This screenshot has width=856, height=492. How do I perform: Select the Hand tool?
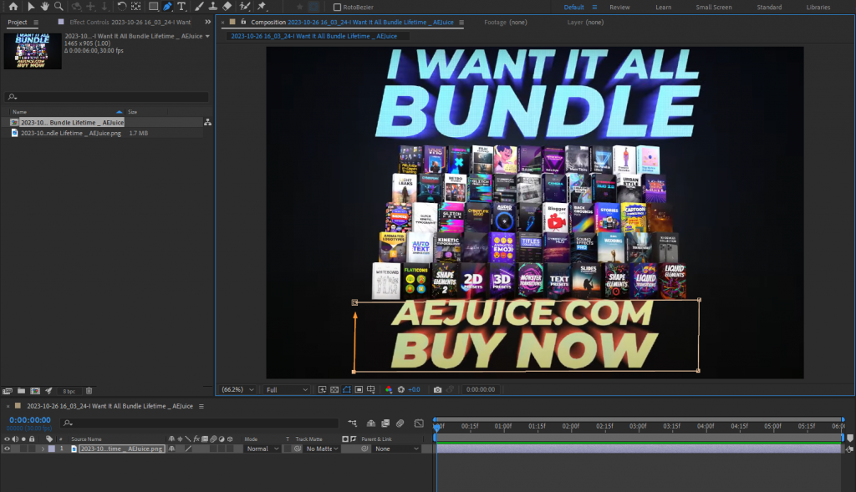45,6
